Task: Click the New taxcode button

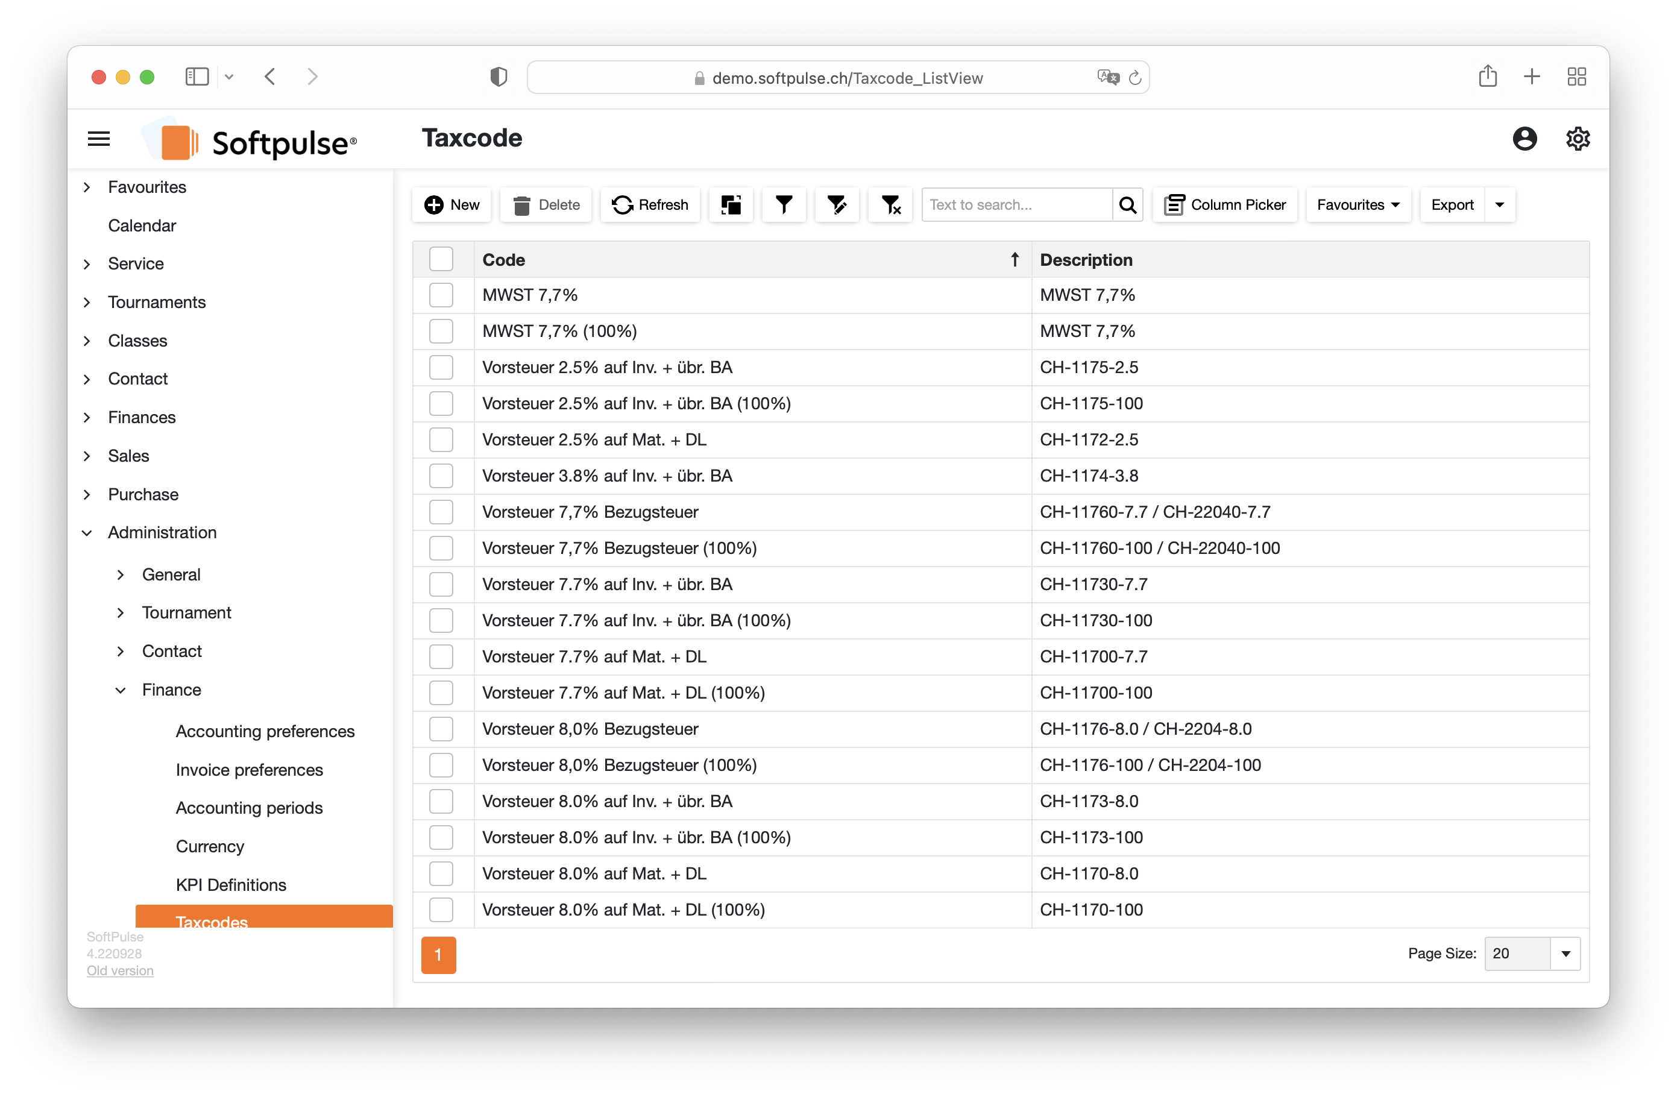Action: pyautogui.click(x=451, y=204)
